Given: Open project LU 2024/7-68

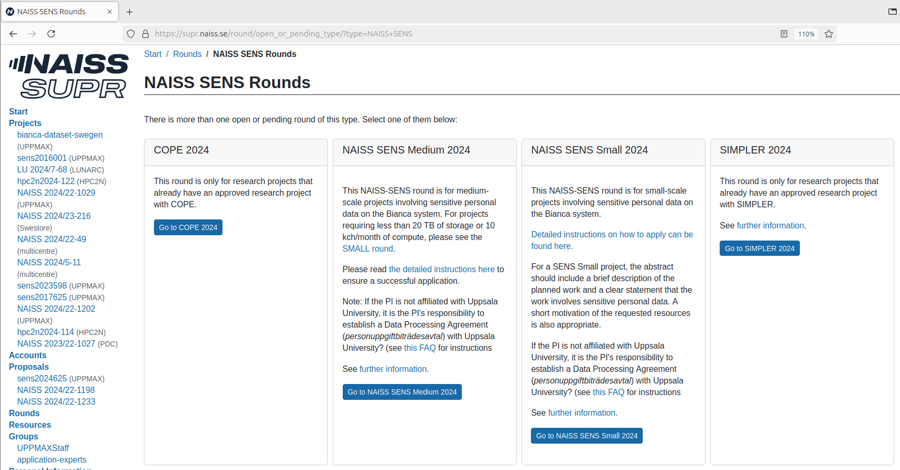Looking at the screenshot, I should pyautogui.click(x=42, y=169).
